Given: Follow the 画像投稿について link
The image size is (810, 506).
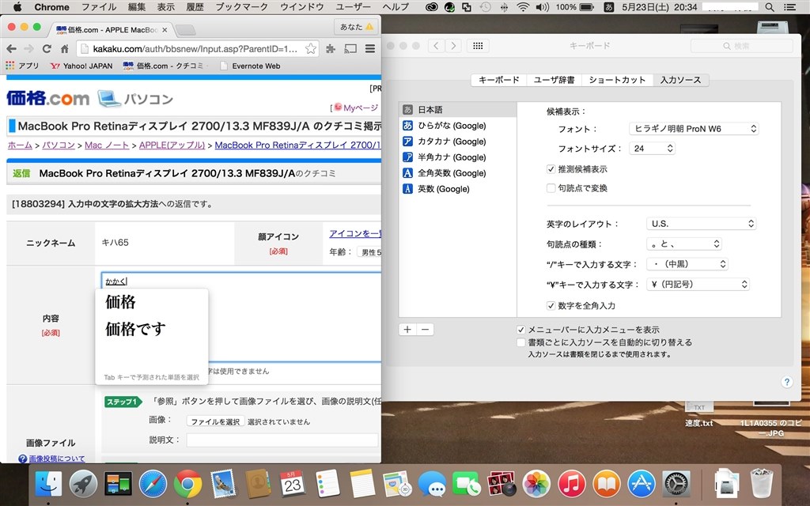Looking at the screenshot, I should point(57,459).
